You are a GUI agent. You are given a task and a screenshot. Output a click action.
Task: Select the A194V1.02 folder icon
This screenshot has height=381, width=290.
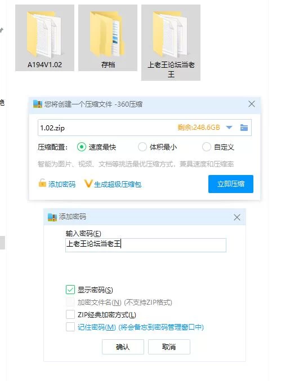point(44,33)
